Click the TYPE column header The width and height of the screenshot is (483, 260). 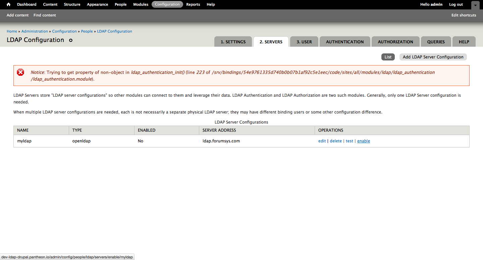(x=102, y=130)
